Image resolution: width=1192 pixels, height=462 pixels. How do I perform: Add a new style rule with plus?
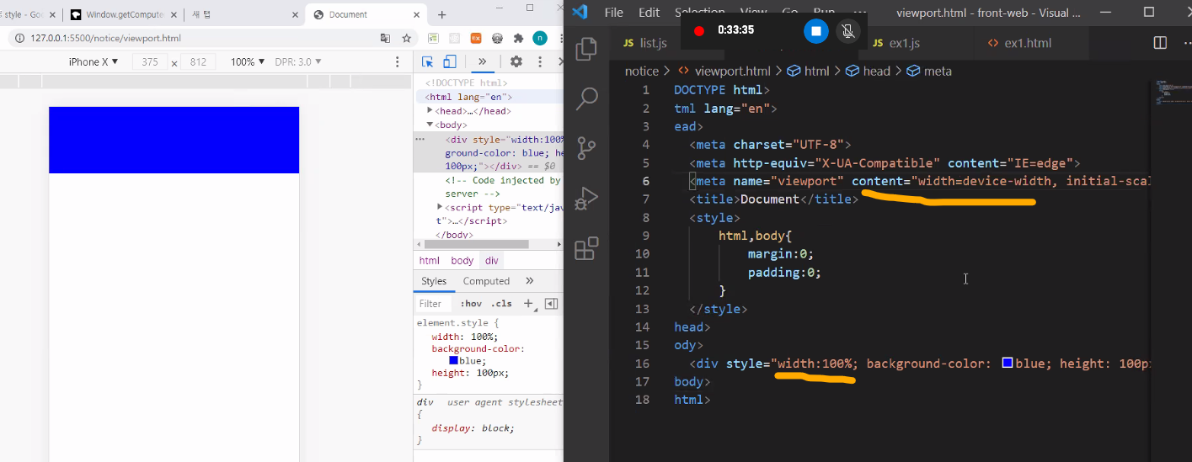point(528,304)
